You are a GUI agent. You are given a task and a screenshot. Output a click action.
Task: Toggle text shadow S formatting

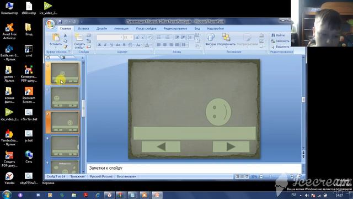124,45
